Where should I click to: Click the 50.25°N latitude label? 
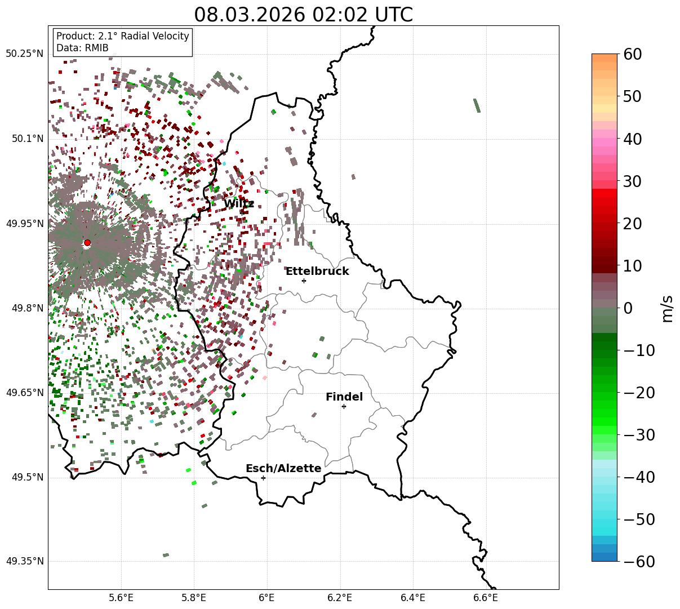24,54
